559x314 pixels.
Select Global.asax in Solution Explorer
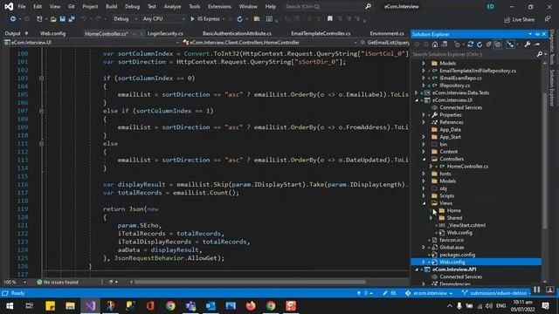point(452,247)
